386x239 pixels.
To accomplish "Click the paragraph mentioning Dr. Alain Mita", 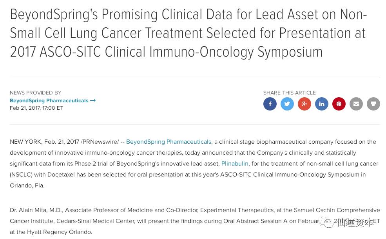I will [x=157, y=221].
